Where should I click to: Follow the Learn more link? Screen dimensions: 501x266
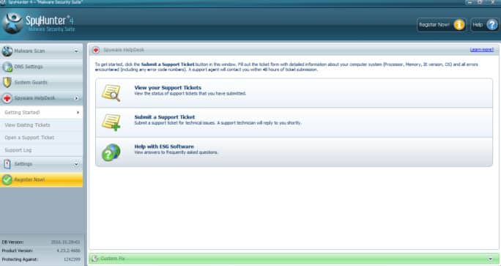tap(481, 50)
